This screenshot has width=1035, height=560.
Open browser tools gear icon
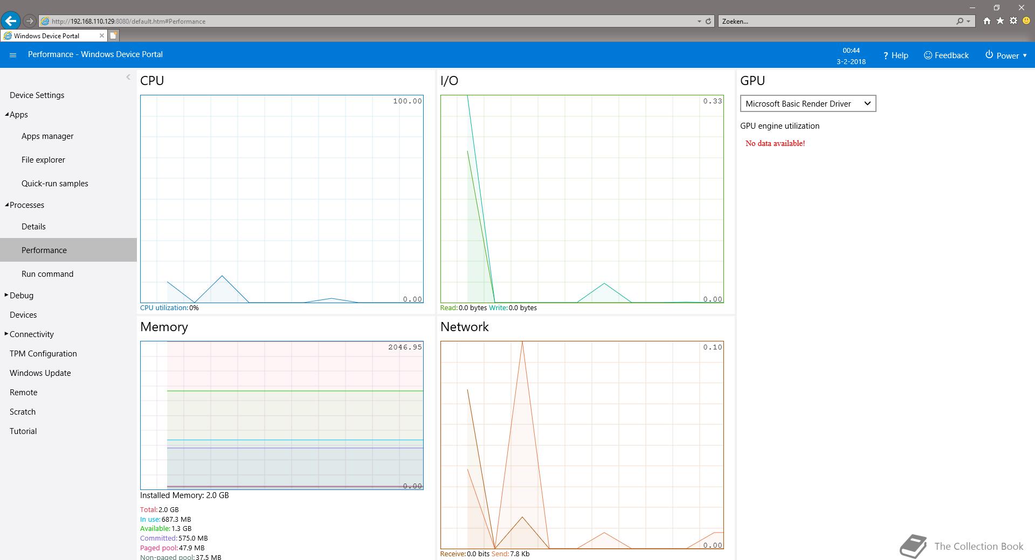coord(1013,21)
